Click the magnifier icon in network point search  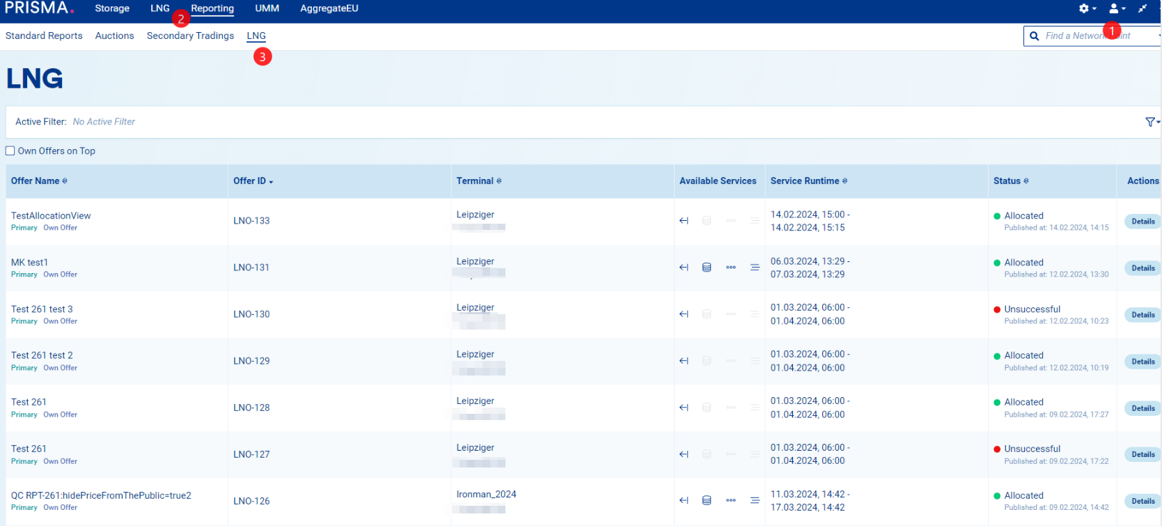(1035, 36)
